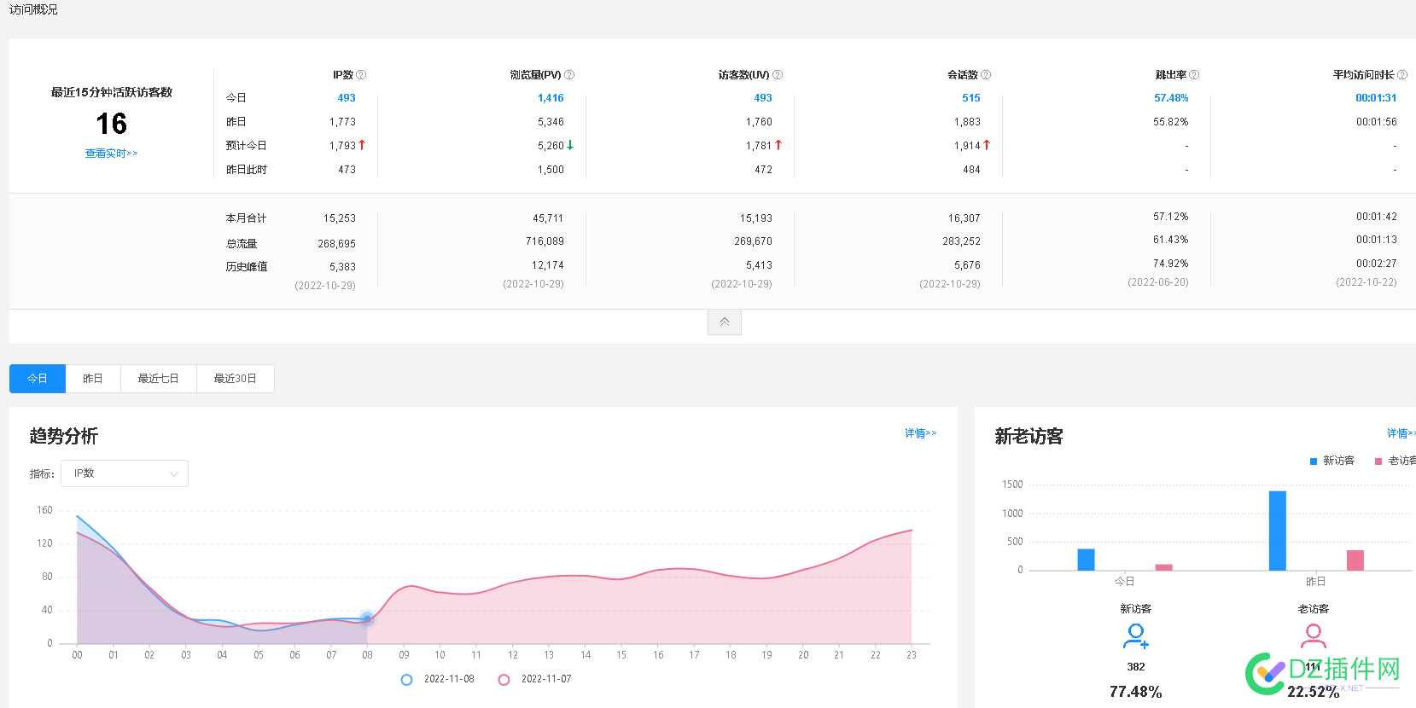Image resolution: width=1416 pixels, height=708 pixels.
Task: Click the 趋势分析 heading
Action: pyautogui.click(x=64, y=436)
